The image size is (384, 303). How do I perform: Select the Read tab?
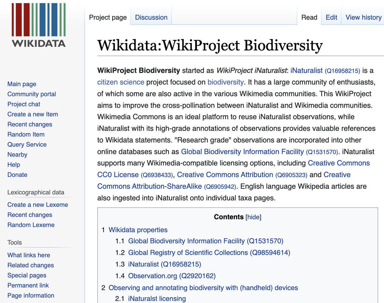(x=309, y=18)
